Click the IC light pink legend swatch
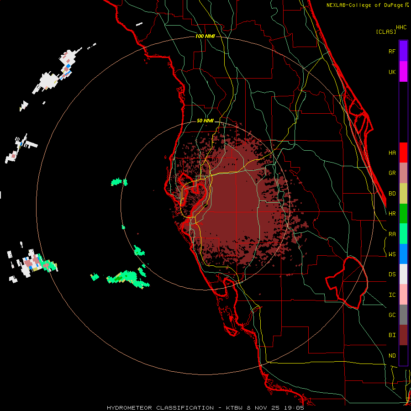 (x=403, y=295)
